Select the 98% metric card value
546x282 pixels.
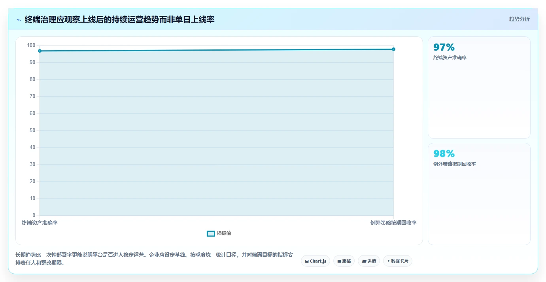[444, 154]
